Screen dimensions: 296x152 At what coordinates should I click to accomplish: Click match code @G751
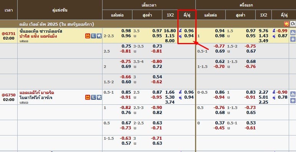point(8,33)
